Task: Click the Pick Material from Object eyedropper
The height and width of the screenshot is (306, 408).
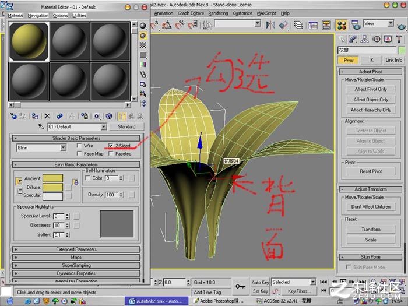Action: 41,126
